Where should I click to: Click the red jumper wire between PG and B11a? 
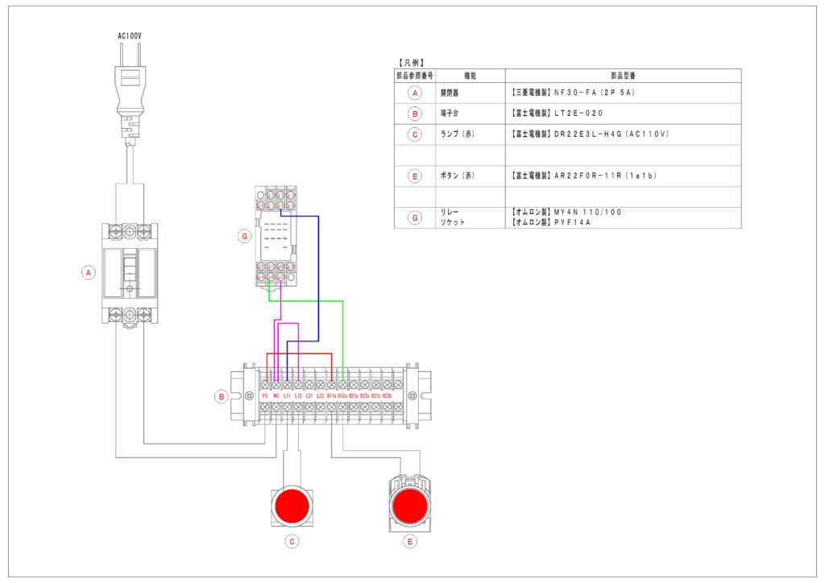(299, 354)
